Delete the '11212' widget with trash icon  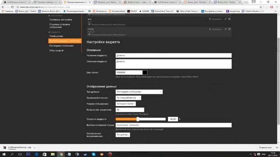pyautogui.click(x=229, y=29)
